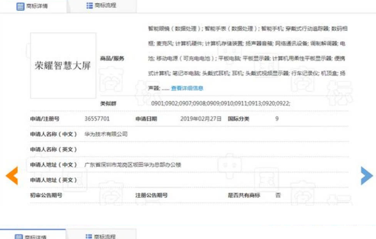Select the application date 2019年02月27日
Image resolution: width=376 pixels, height=239 pixels.
point(201,119)
